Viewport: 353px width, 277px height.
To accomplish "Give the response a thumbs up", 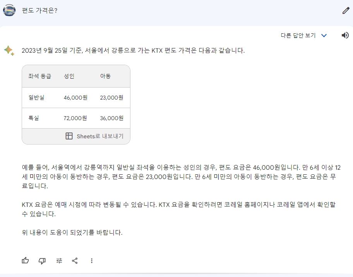I will point(25,261).
